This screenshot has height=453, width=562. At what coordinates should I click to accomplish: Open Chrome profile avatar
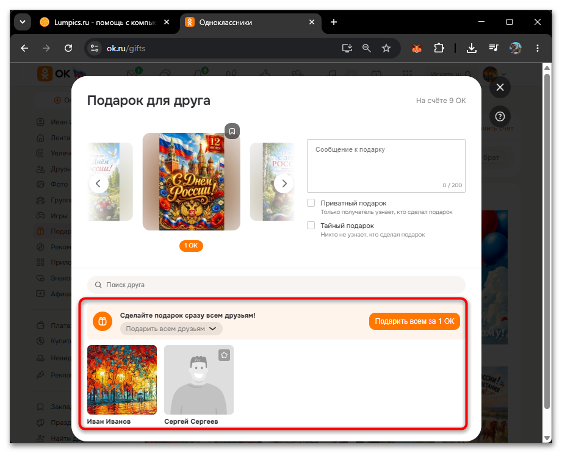coord(516,48)
